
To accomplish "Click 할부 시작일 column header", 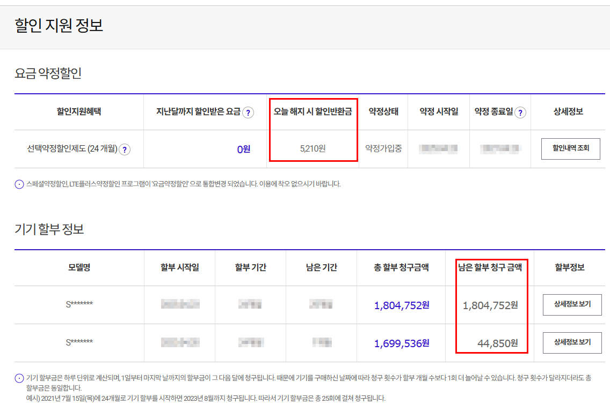I will (180, 267).
